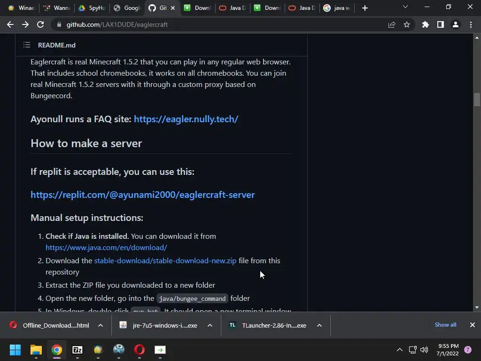Open Chrome three-dot menu
Image resolution: width=481 pixels, height=361 pixels.
[471, 24]
